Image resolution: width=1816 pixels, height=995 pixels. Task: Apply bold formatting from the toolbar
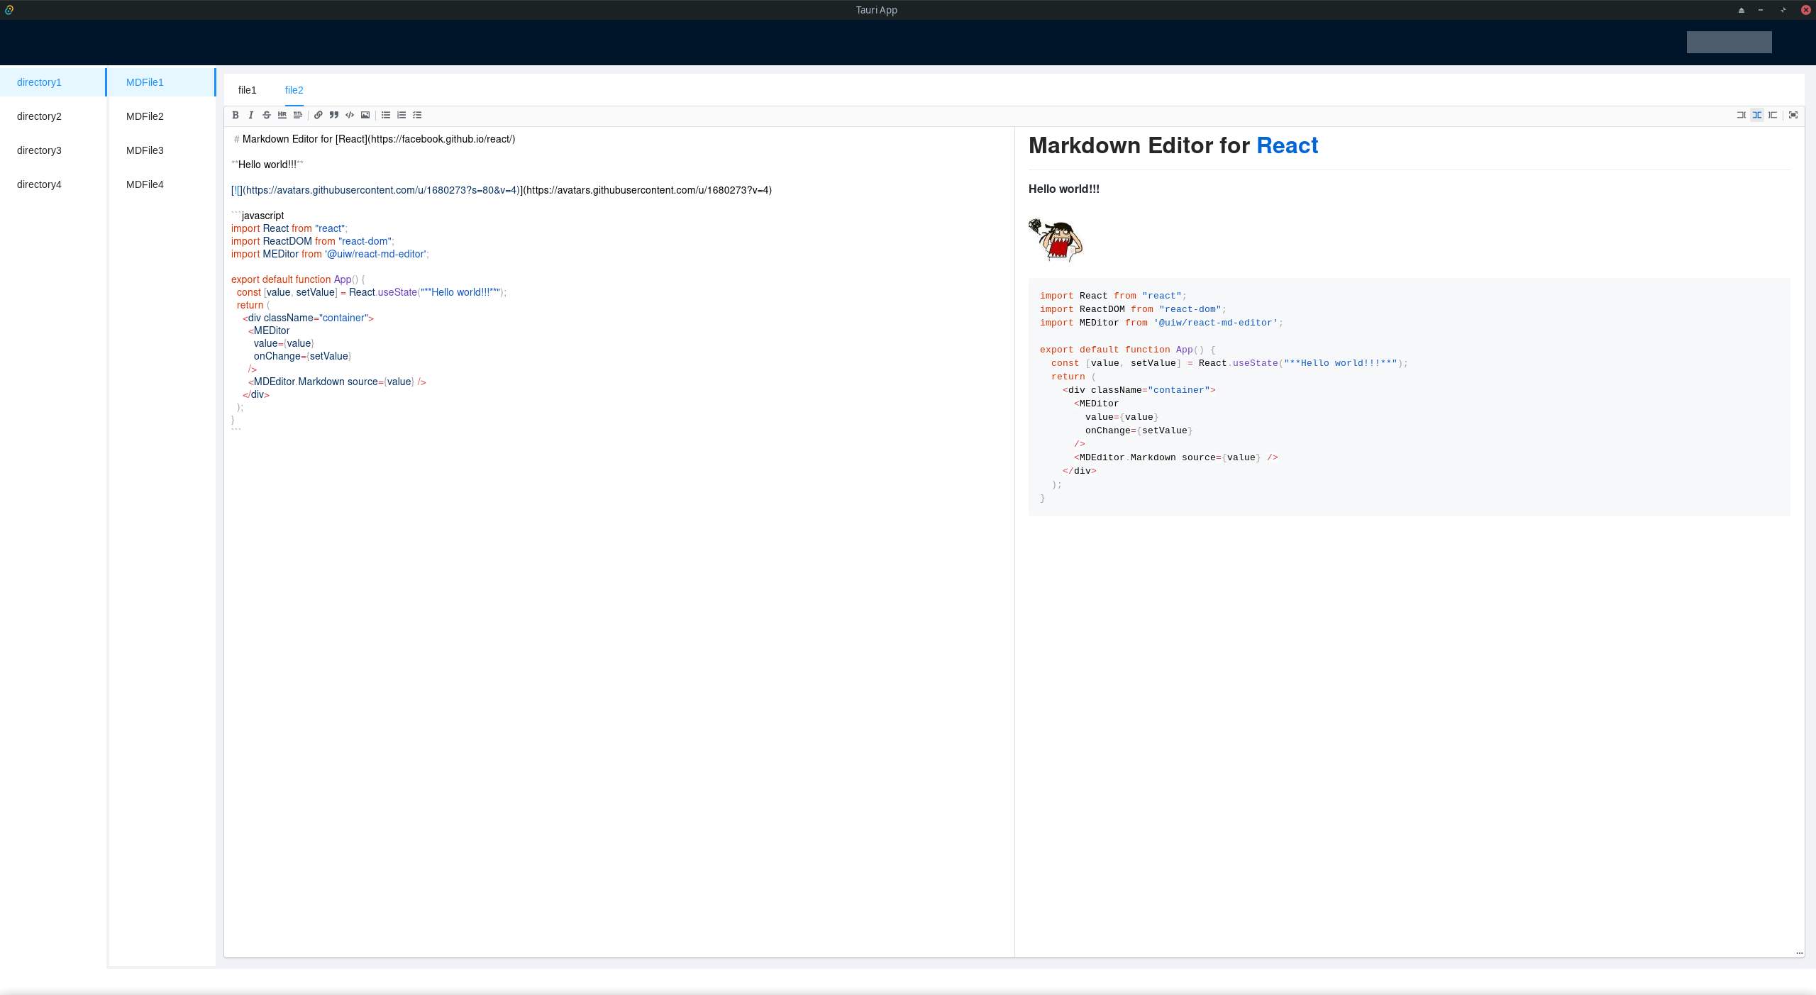point(236,115)
